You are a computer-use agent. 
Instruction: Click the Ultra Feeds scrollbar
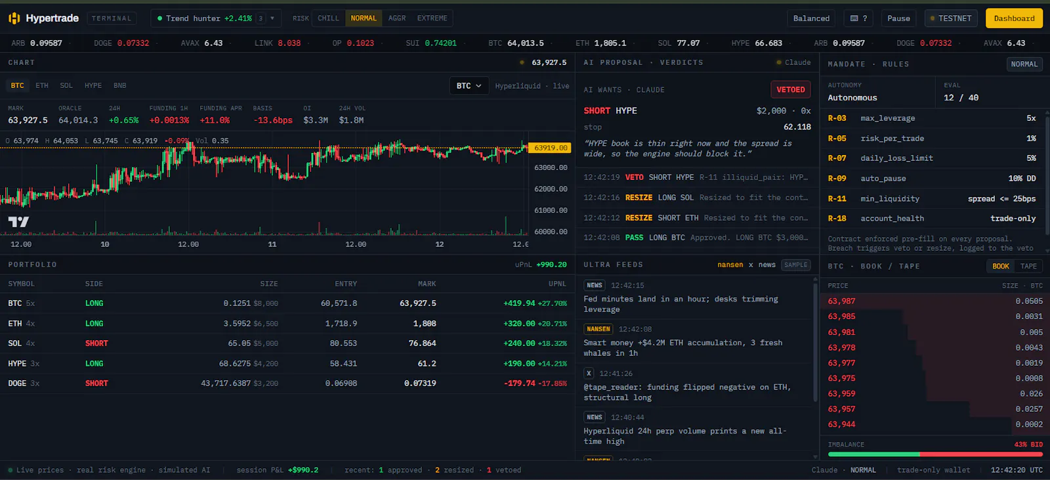816,341
